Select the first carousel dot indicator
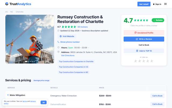This screenshot has height=108, width=172. point(26,62)
